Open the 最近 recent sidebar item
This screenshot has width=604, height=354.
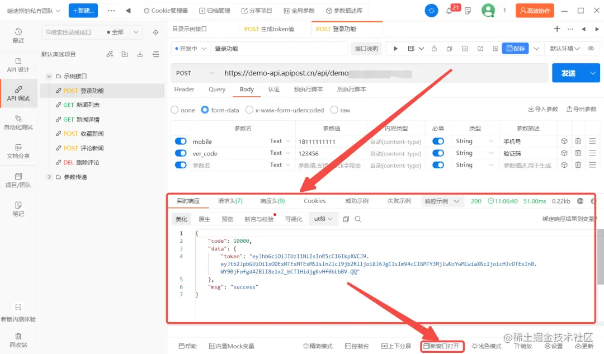(x=18, y=35)
